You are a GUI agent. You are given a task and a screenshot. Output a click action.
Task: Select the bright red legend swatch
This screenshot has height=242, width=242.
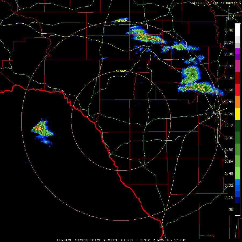coord(237,90)
